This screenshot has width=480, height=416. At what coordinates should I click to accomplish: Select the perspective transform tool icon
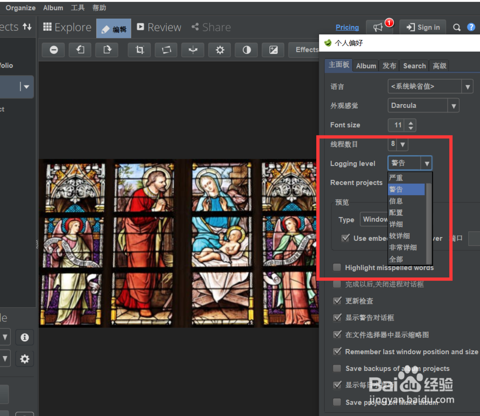point(166,49)
